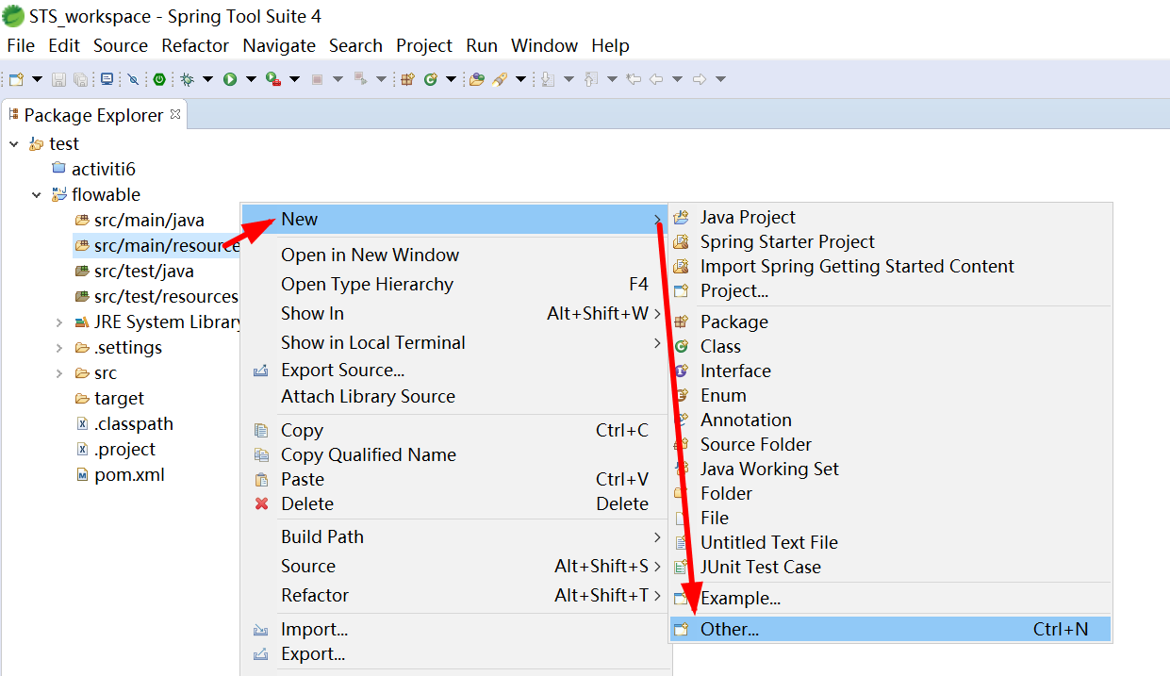Click the Last Edit Location arrow icon
Screen dimensions: 1170x676
634,79
